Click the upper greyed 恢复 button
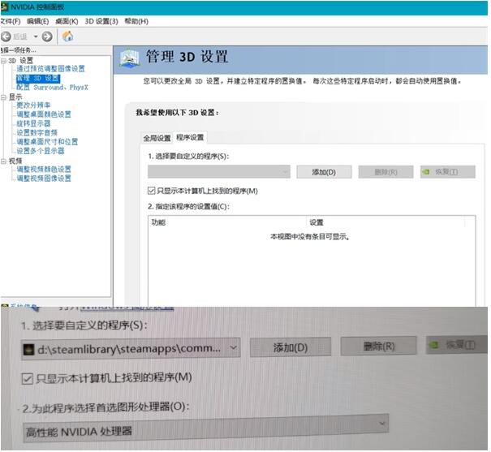 coord(448,172)
